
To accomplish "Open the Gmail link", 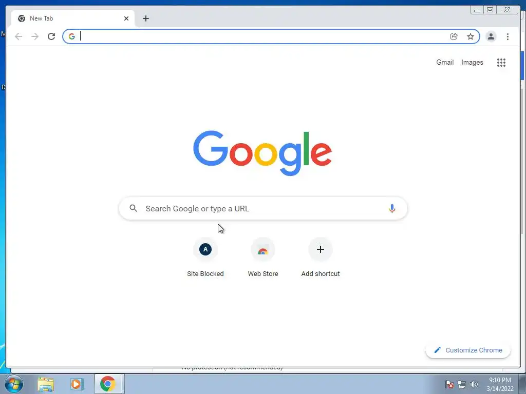I will point(445,62).
